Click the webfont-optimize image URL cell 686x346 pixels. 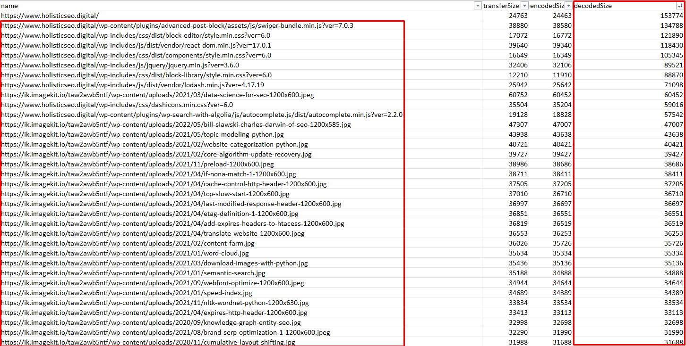point(241,283)
